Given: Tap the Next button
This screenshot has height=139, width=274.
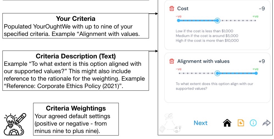Looking at the screenshot, I should pos(200,123).
